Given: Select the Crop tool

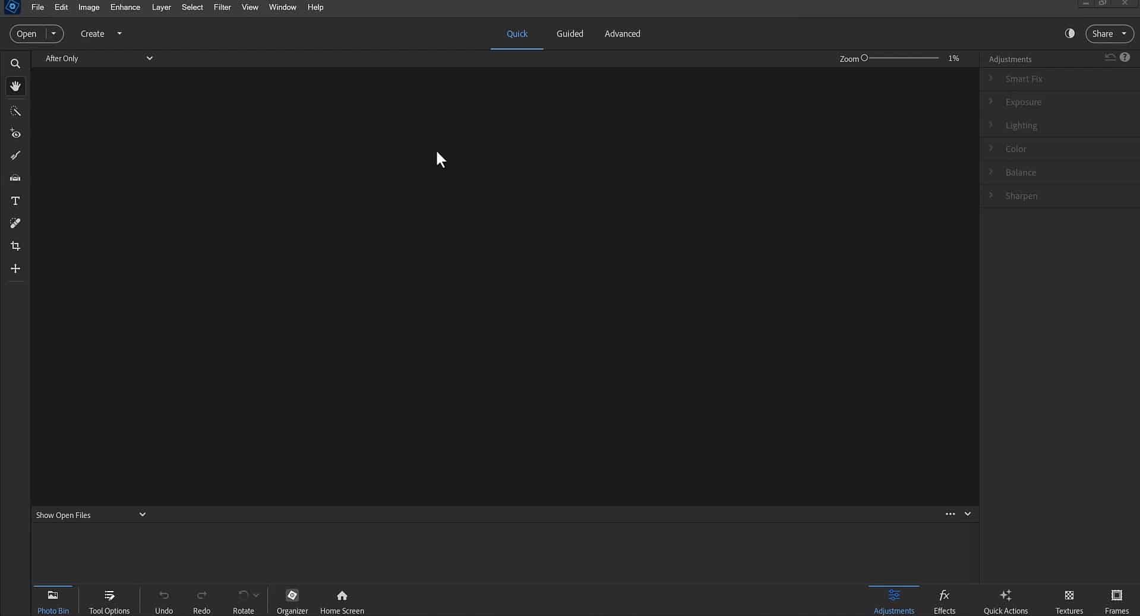Looking at the screenshot, I should 15,246.
